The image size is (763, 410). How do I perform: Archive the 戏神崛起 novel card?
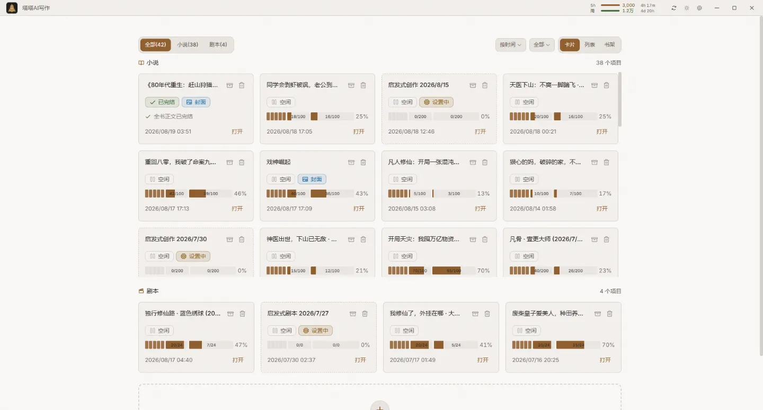click(x=351, y=163)
